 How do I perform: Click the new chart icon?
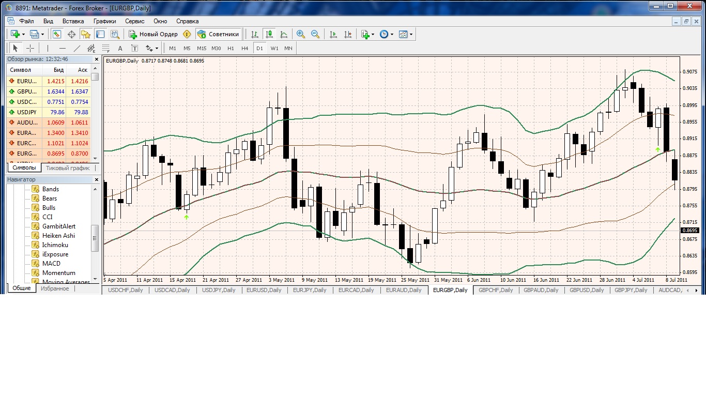[x=15, y=34]
